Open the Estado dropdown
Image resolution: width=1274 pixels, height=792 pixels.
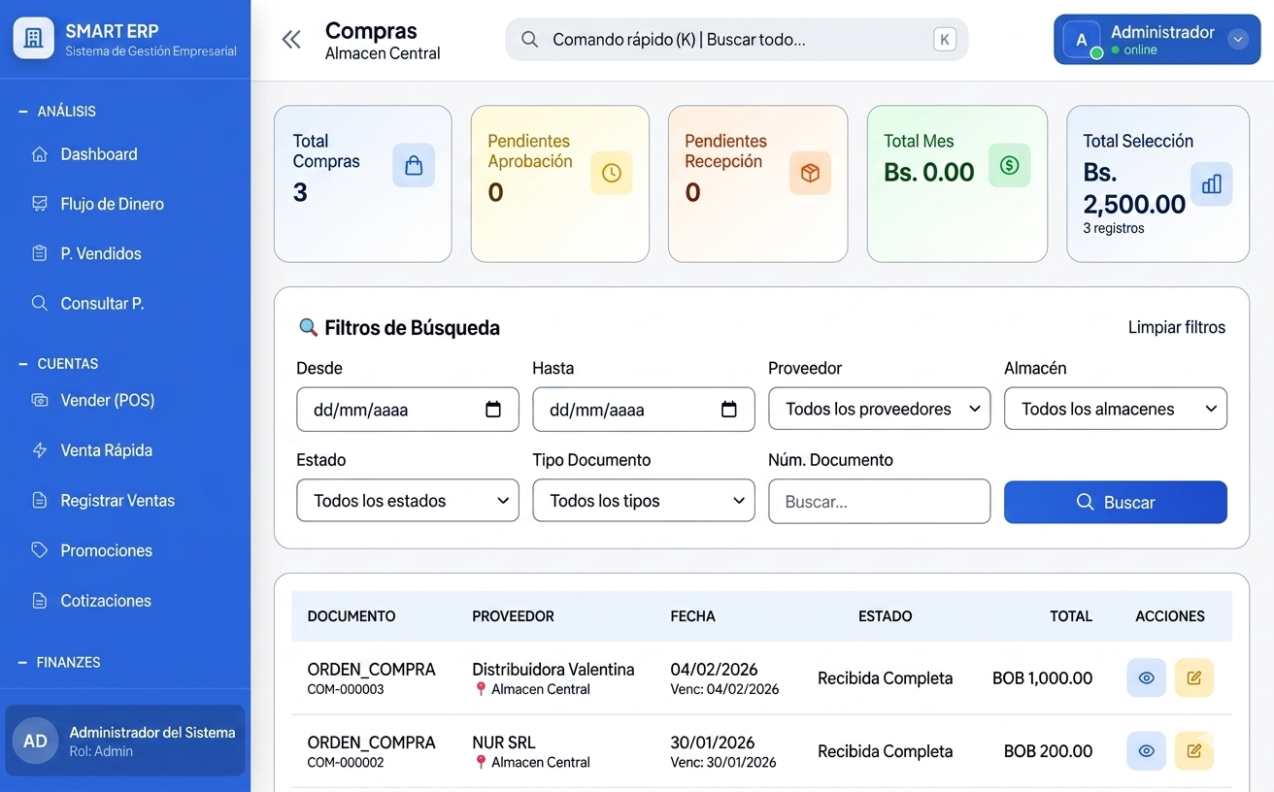point(408,501)
